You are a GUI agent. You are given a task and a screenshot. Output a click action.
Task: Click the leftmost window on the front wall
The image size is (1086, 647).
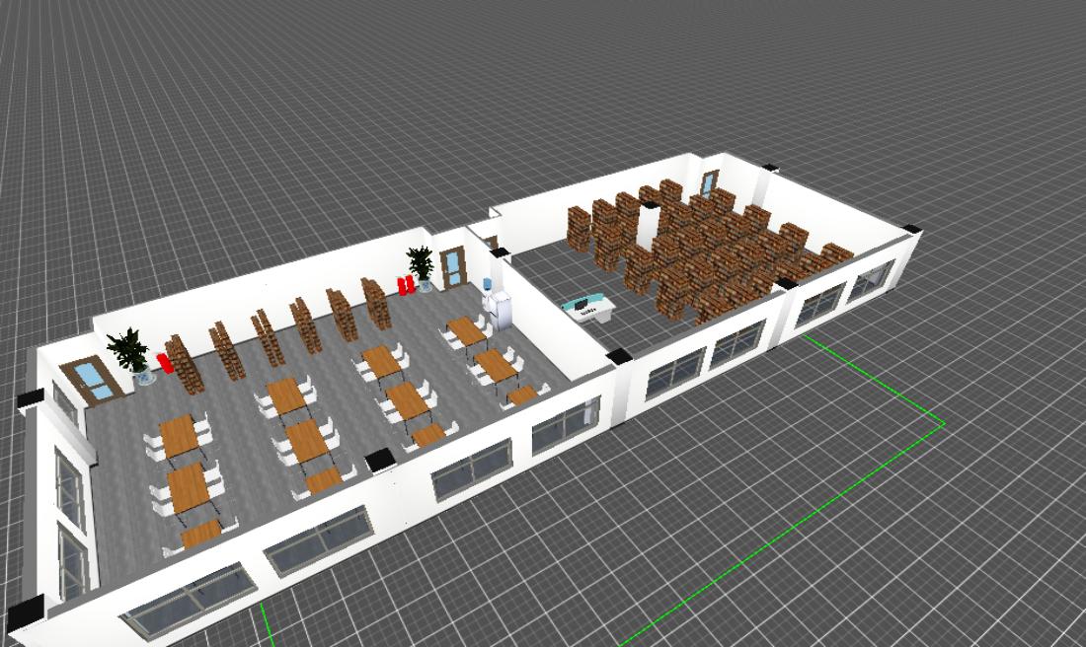coord(188,601)
